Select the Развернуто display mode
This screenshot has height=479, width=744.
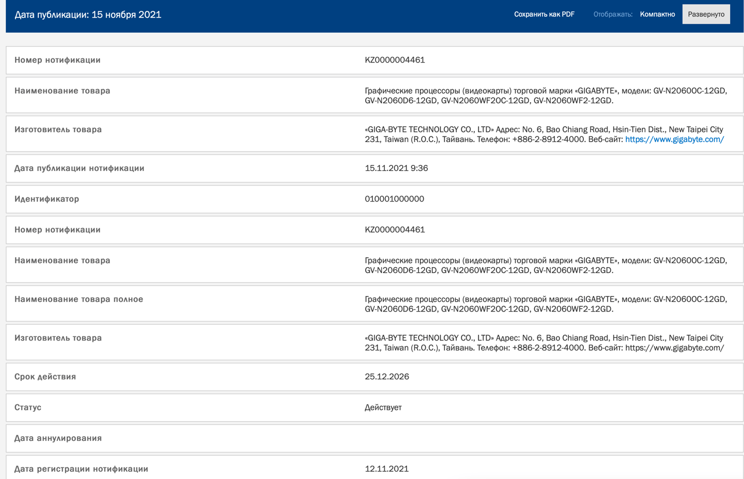706,14
